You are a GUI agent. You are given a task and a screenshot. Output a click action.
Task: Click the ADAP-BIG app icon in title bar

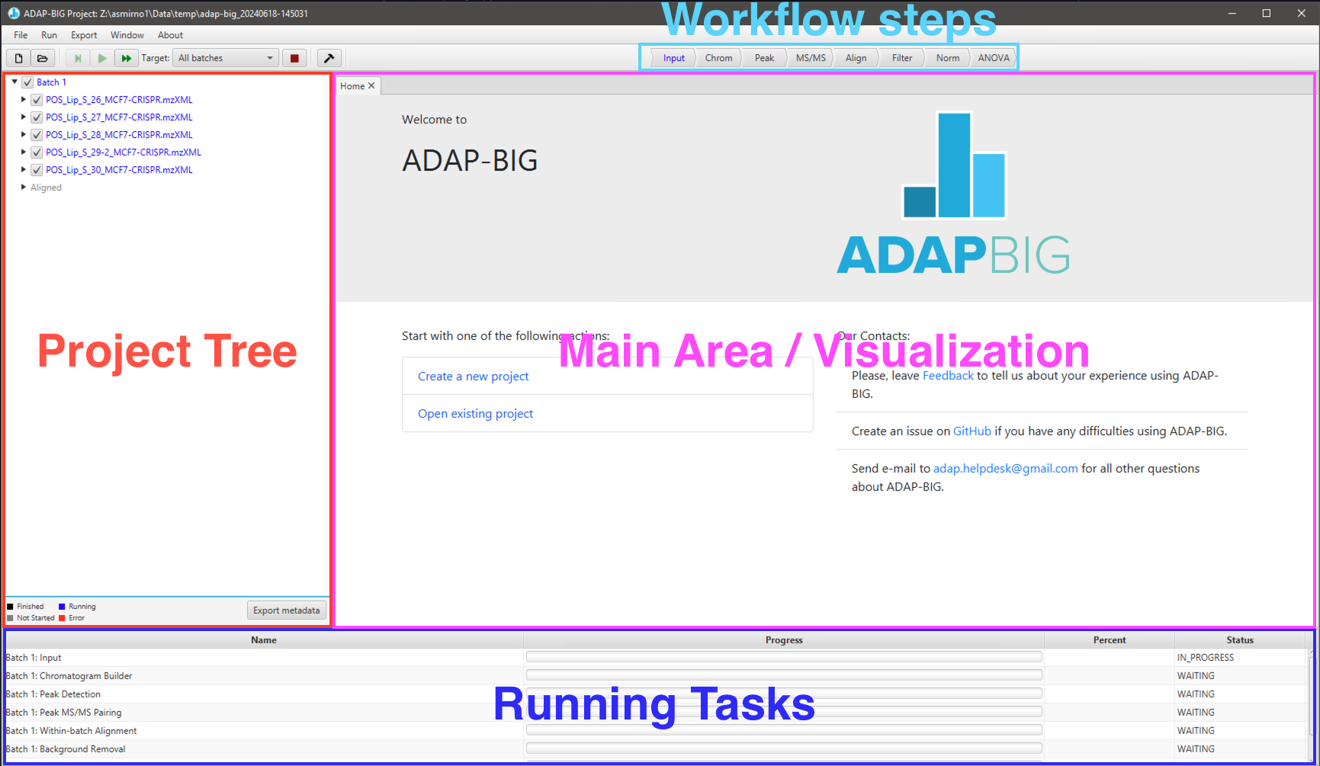click(x=13, y=13)
